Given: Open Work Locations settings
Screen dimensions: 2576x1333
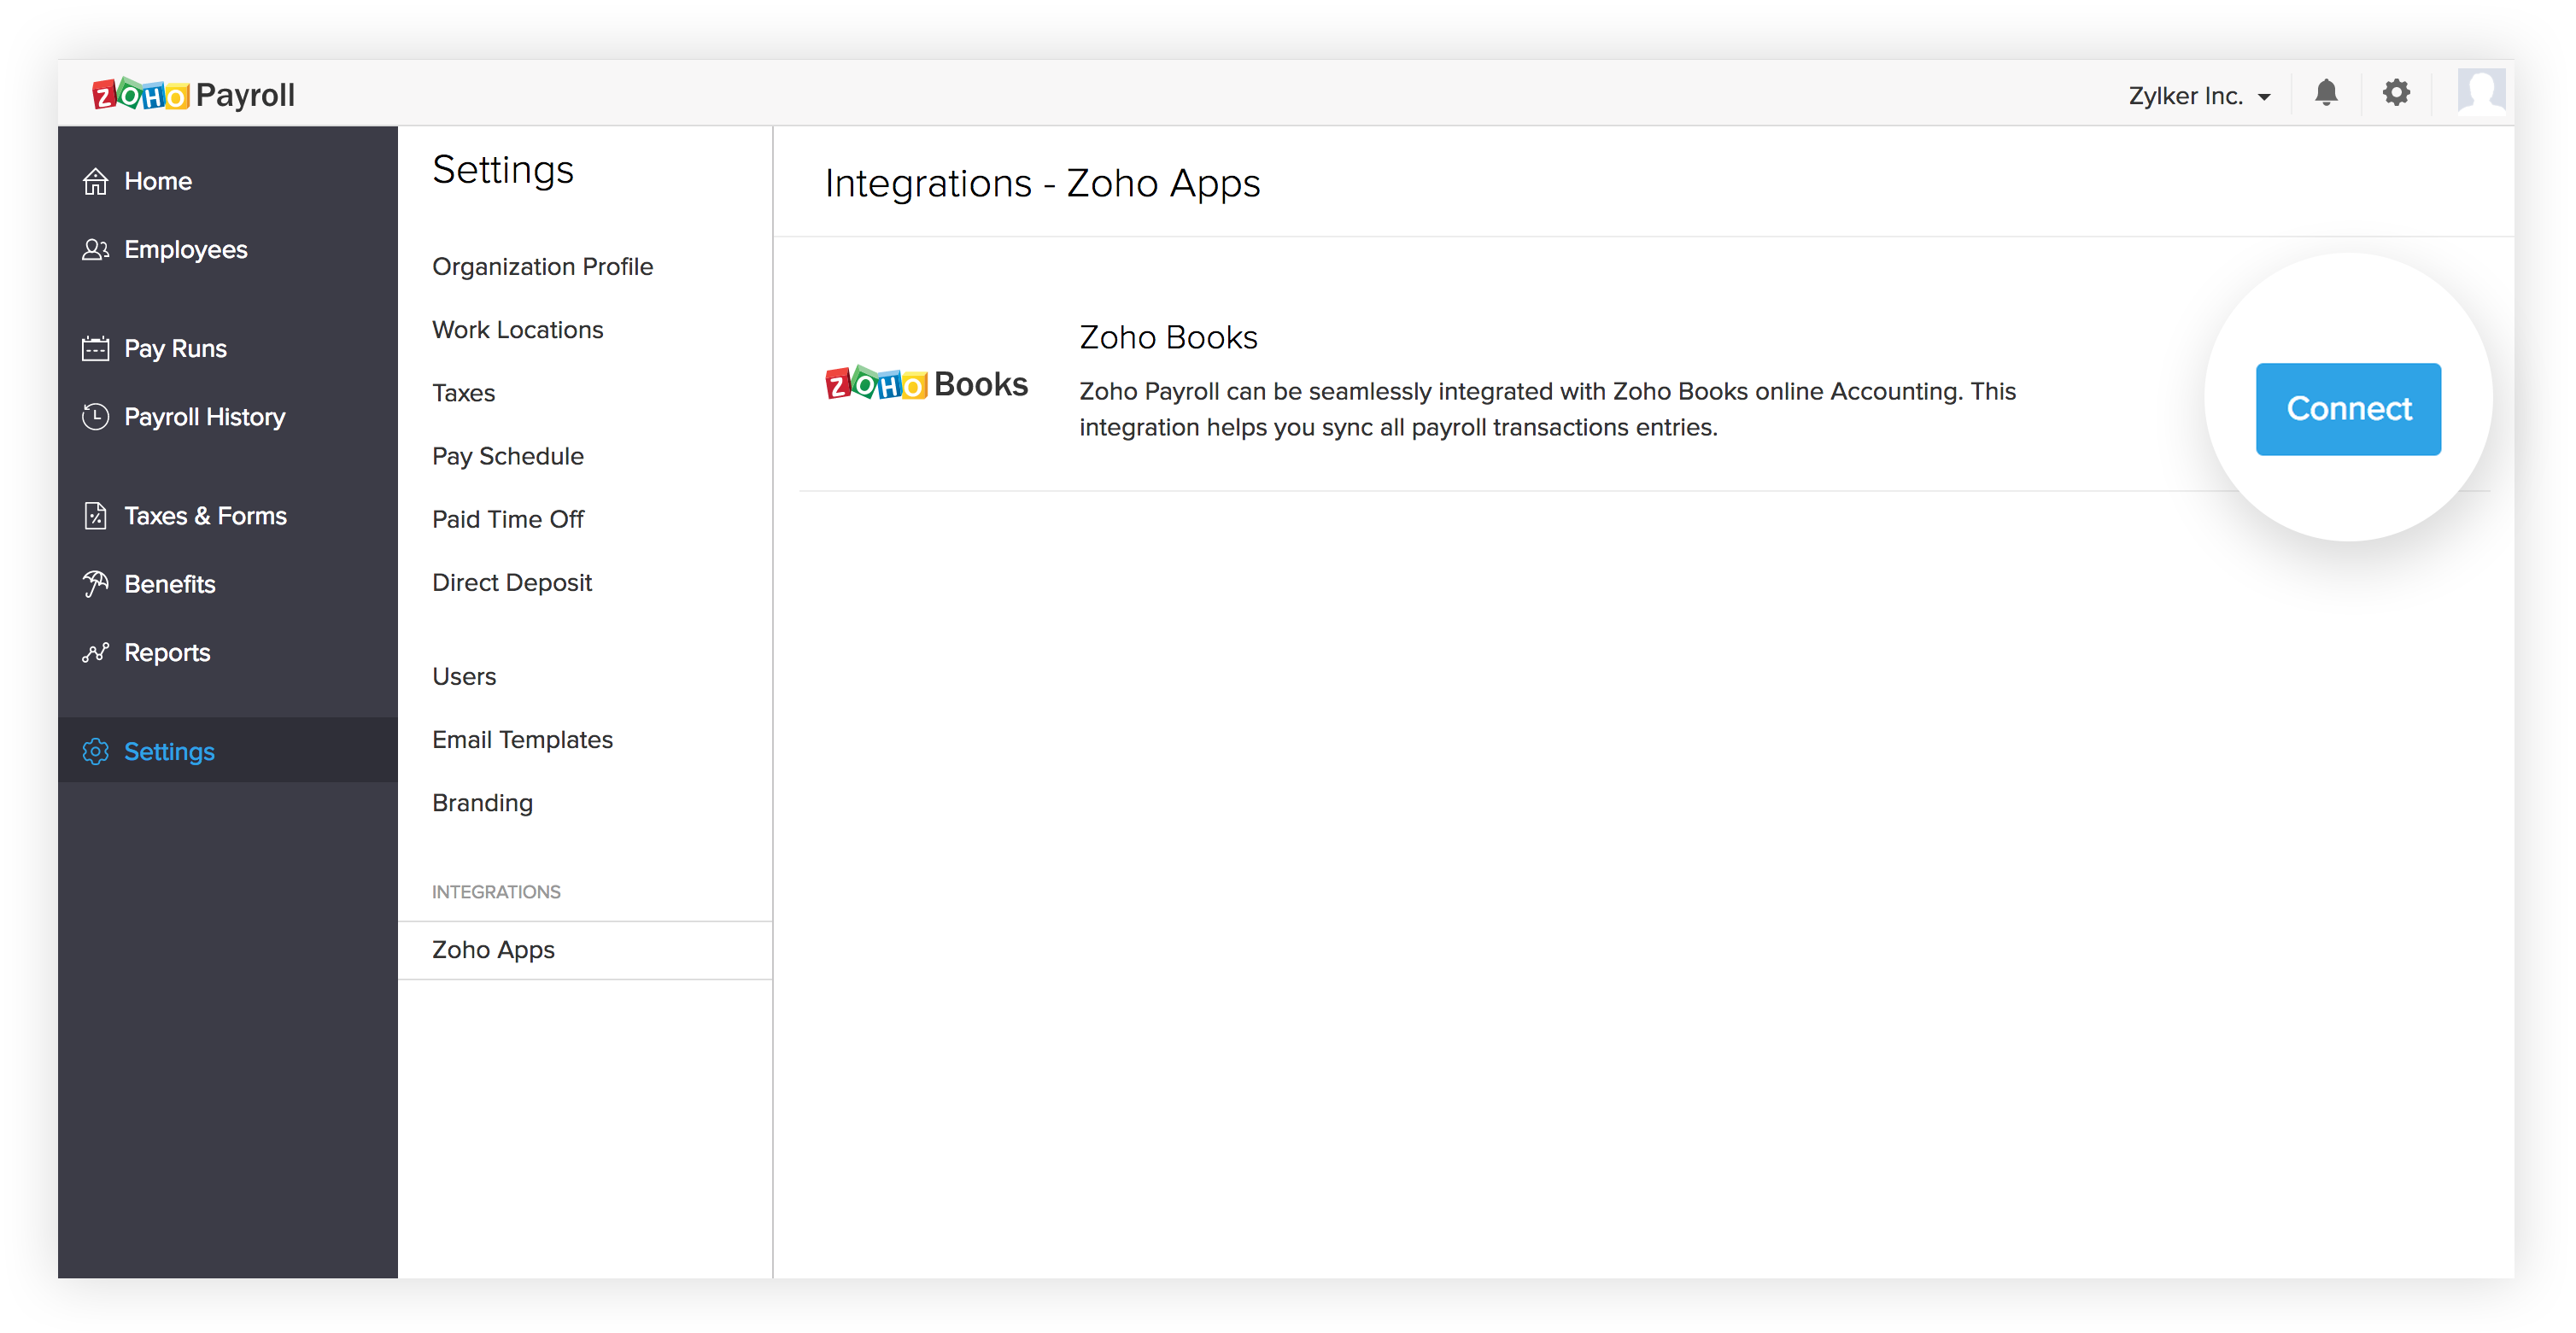Looking at the screenshot, I should point(517,330).
